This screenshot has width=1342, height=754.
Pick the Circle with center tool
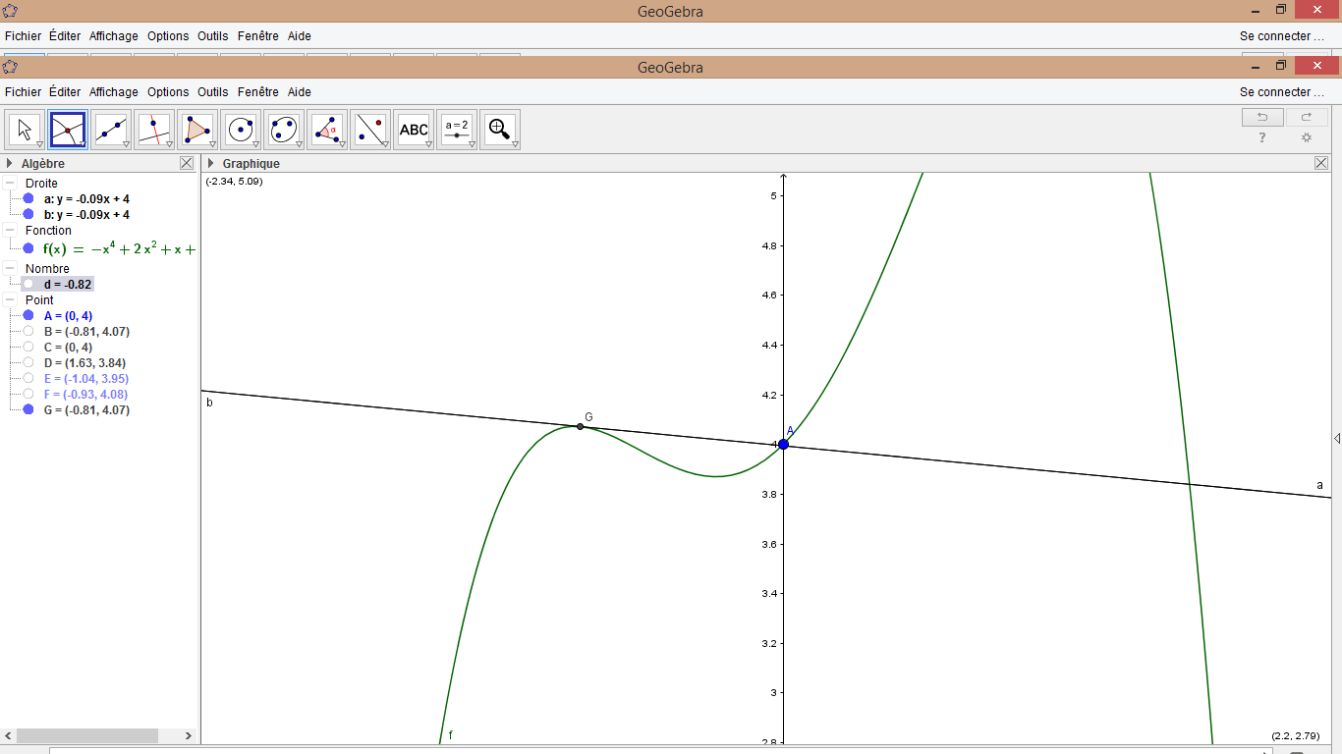[241, 130]
